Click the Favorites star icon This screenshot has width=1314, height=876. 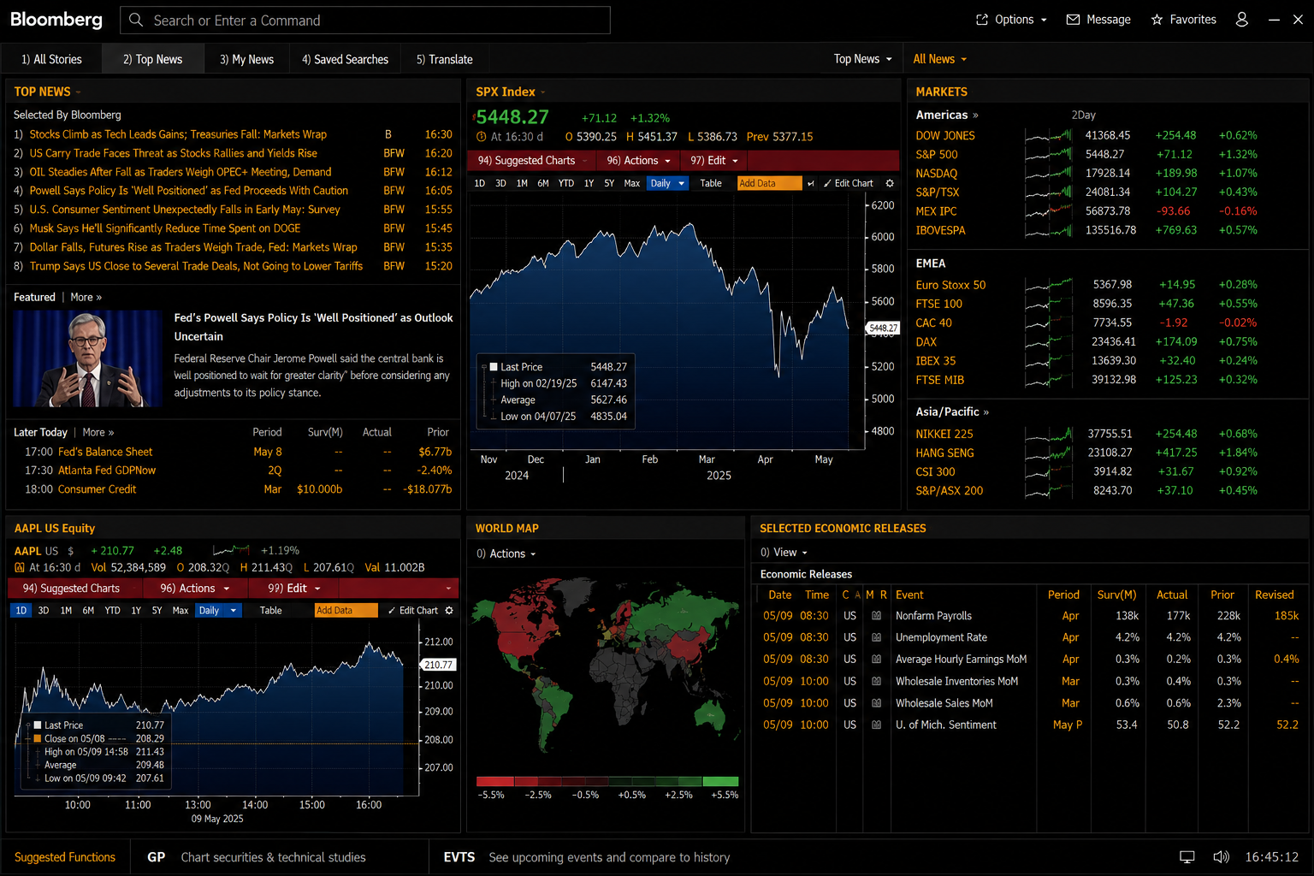[x=1157, y=20]
